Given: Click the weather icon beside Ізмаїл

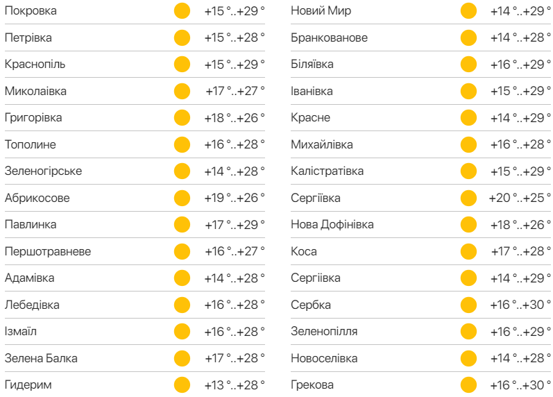Looking at the screenshot, I should point(182,332).
